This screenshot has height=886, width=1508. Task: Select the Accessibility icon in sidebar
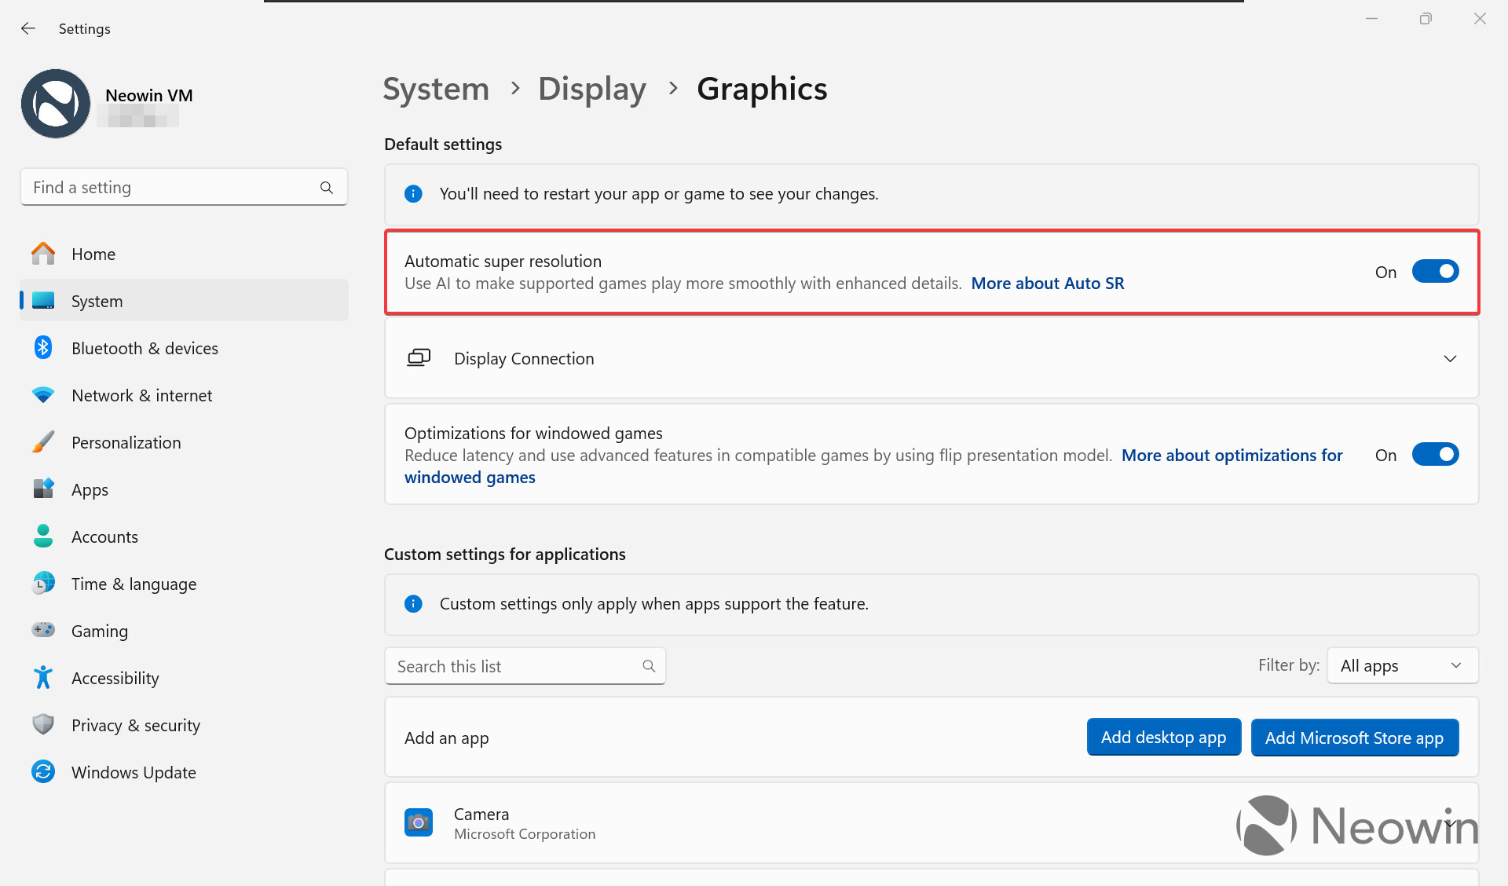point(43,677)
